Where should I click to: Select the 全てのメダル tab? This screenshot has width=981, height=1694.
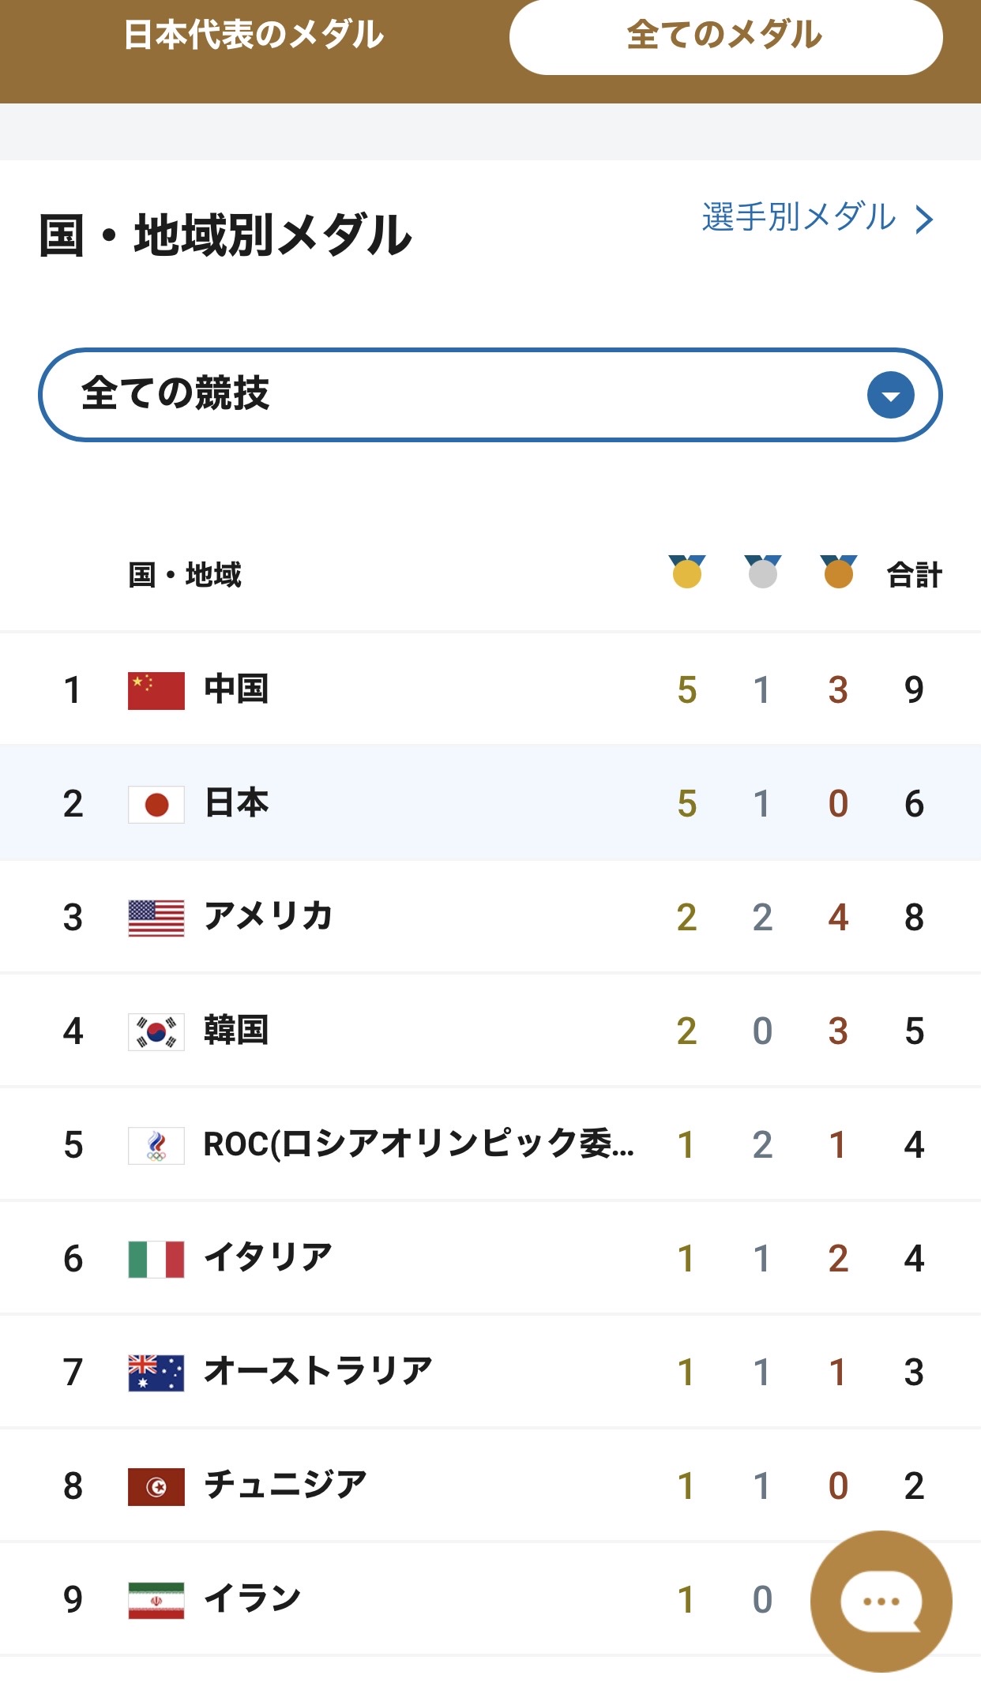click(x=726, y=36)
